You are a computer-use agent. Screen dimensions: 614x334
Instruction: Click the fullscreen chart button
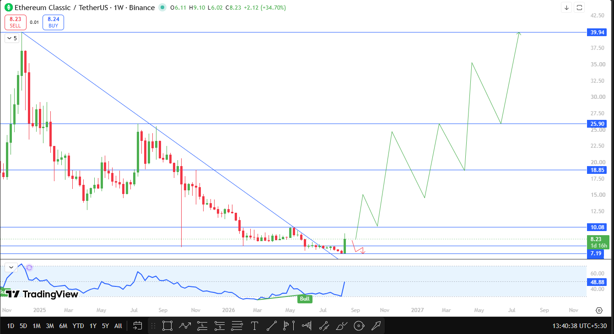pos(579,7)
